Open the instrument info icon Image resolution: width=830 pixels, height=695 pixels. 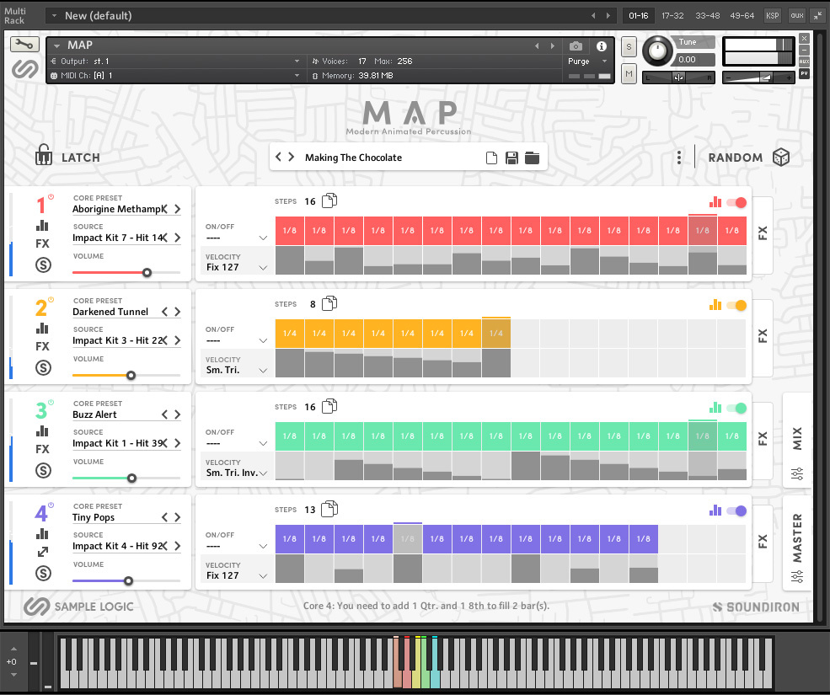click(x=602, y=46)
